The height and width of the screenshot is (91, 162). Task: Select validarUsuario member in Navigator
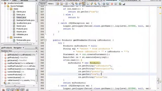[x=21, y=80]
